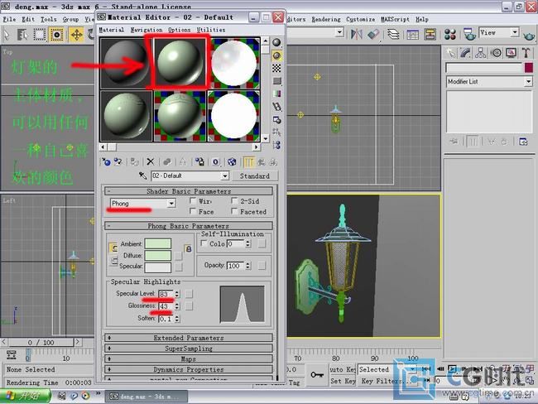Screen dimensions: 538x404
Task: Click the deng.max taskbar button
Action: click(x=147, y=396)
